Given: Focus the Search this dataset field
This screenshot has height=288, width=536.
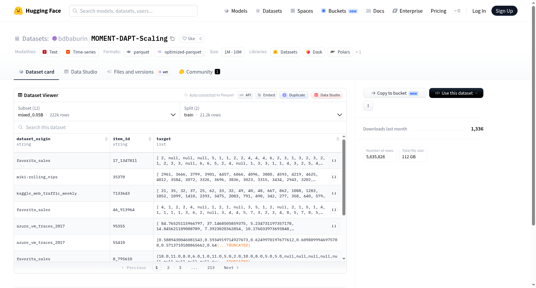Looking at the screenshot, I should pos(180,127).
